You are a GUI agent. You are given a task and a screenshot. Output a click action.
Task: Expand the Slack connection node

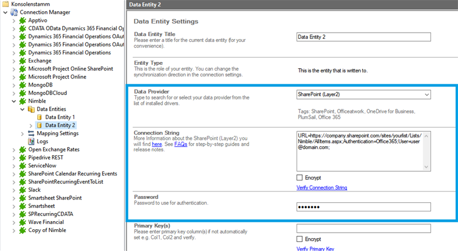point(14,189)
